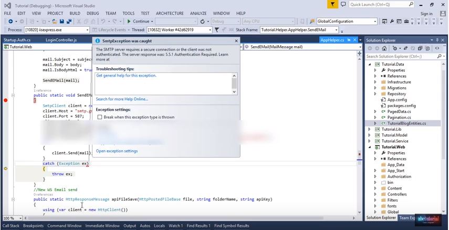Select packages.config in Solution Explorer

click(x=401, y=106)
